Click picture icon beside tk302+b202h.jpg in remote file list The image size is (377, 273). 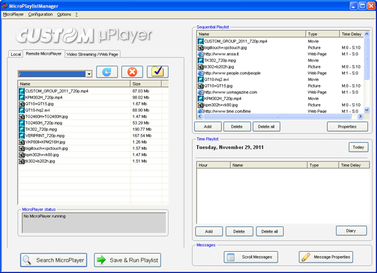pyautogui.click(x=22, y=161)
